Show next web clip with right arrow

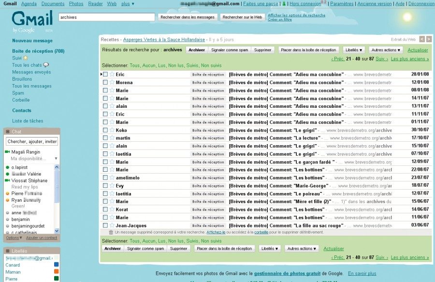click(x=429, y=39)
